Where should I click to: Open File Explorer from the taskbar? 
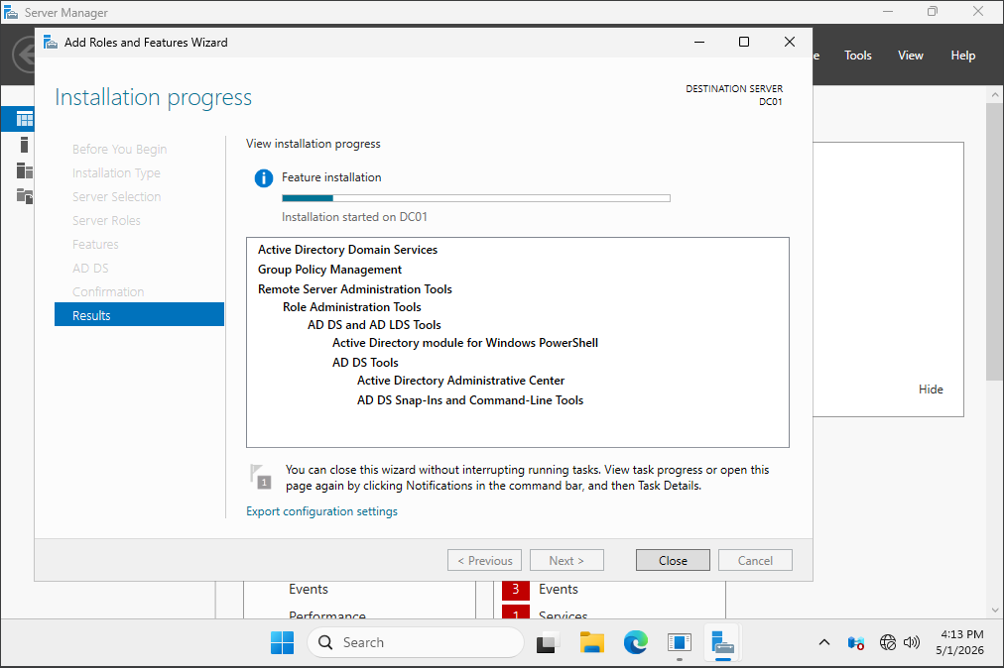click(x=592, y=642)
